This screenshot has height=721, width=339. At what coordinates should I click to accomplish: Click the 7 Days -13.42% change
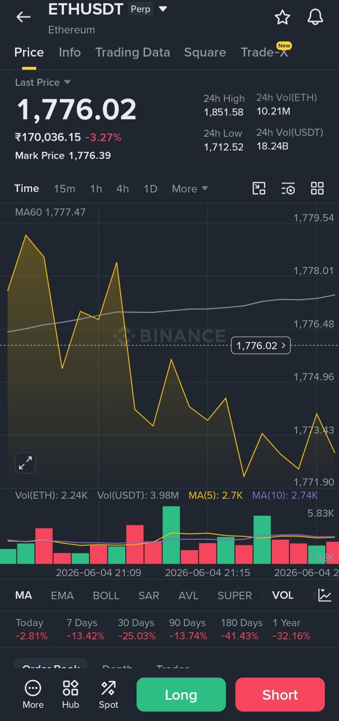[85, 629]
